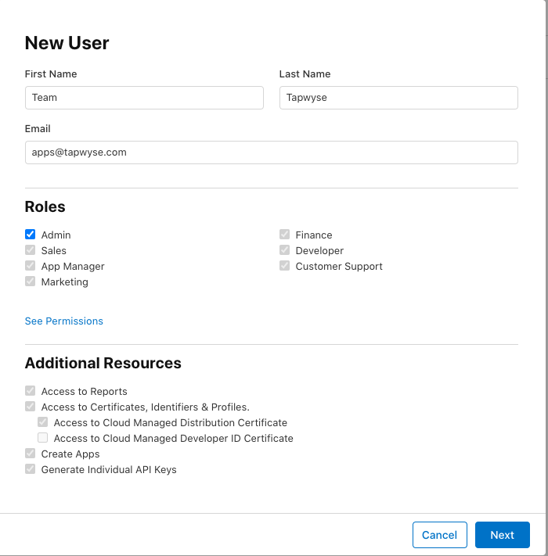The width and height of the screenshot is (548, 556).
Task: Toggle the Marketing role checkbox
Action: click(31, 282)
